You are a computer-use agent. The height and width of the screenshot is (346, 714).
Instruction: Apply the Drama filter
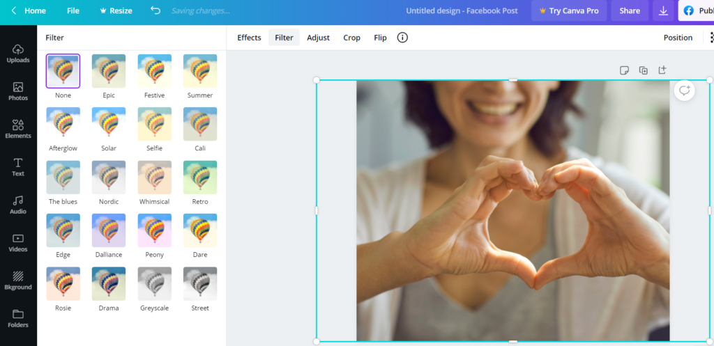109,284
